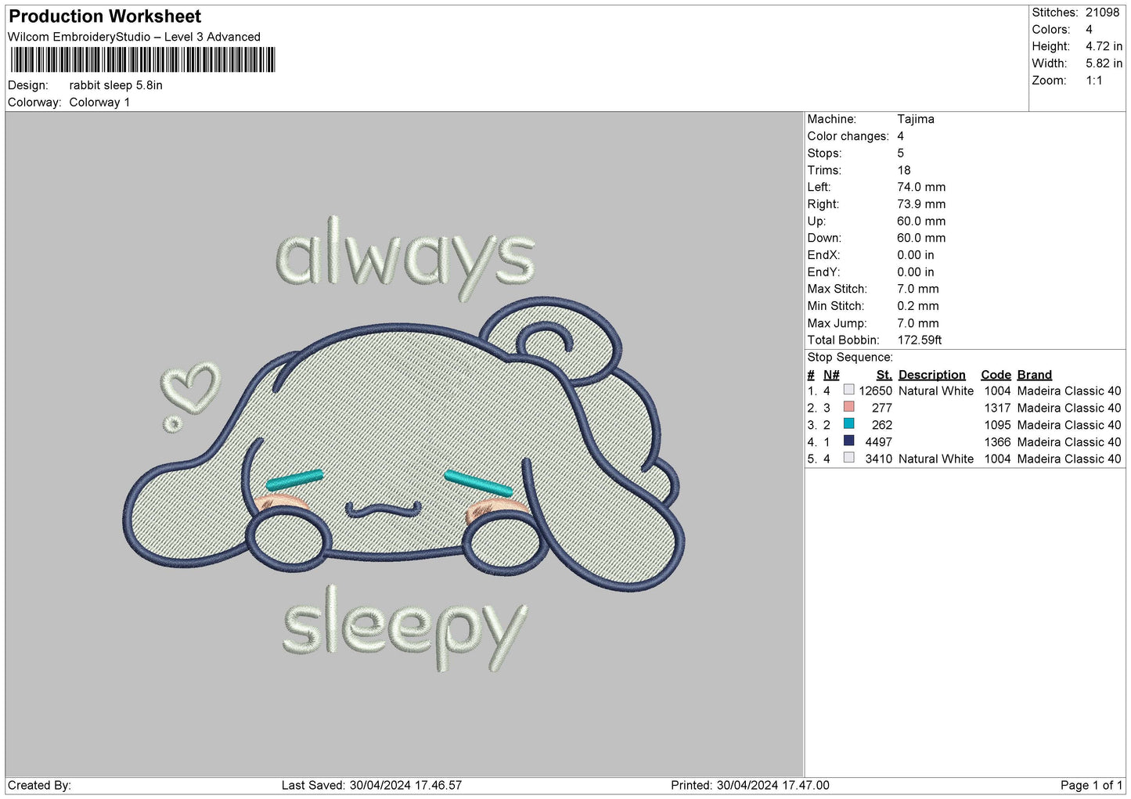The image size is (1131, 799).
Task: Click the Min Stitch value 0.2 mm
Action: coord(918,306)
